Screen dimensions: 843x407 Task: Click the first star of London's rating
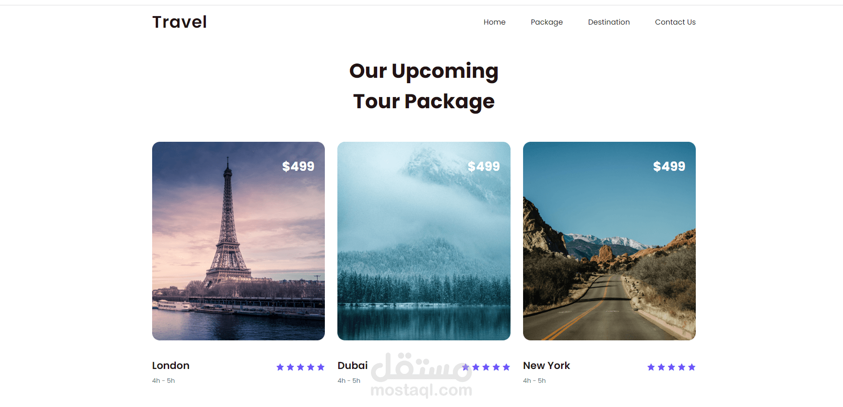280,367
